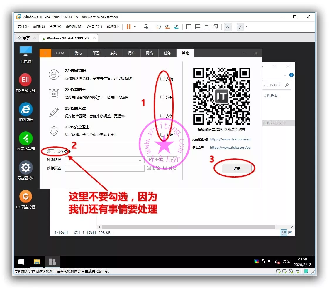Click the 此电脑 desktop icon

click(26, 51)
